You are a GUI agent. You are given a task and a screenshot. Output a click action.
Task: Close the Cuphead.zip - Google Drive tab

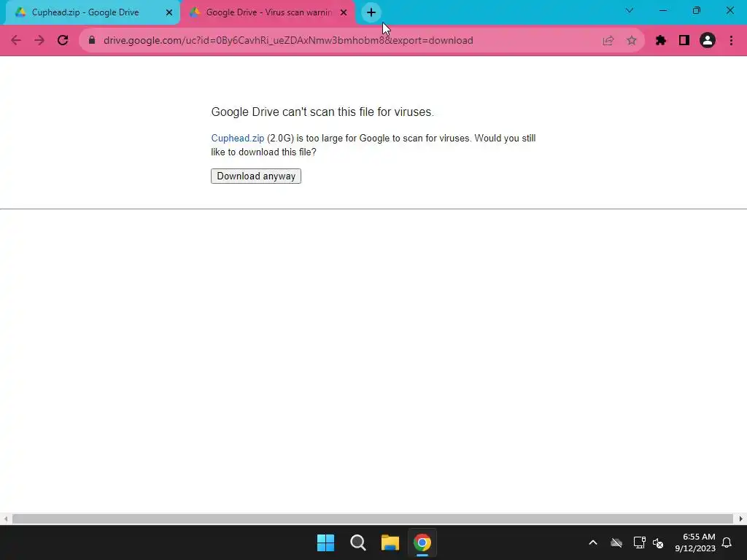coord(169,12)
